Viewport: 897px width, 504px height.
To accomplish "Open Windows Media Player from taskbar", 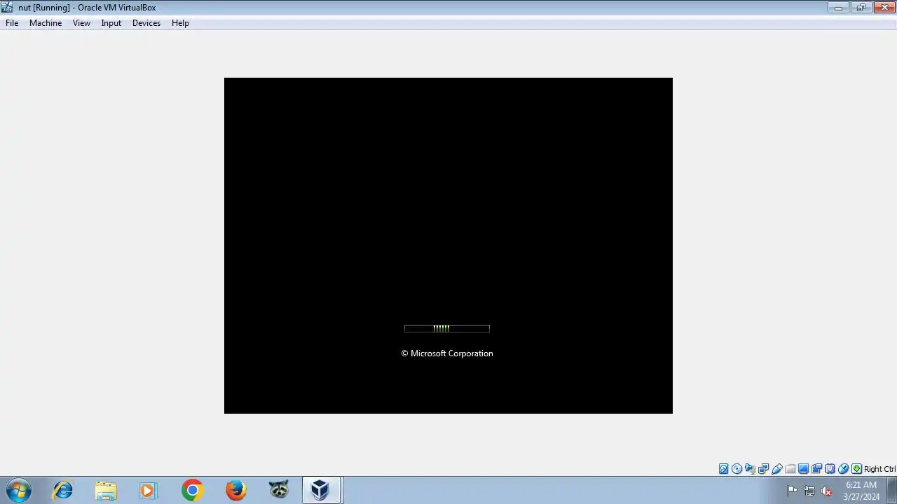I will pyautogui.click(x=149, y=490).
